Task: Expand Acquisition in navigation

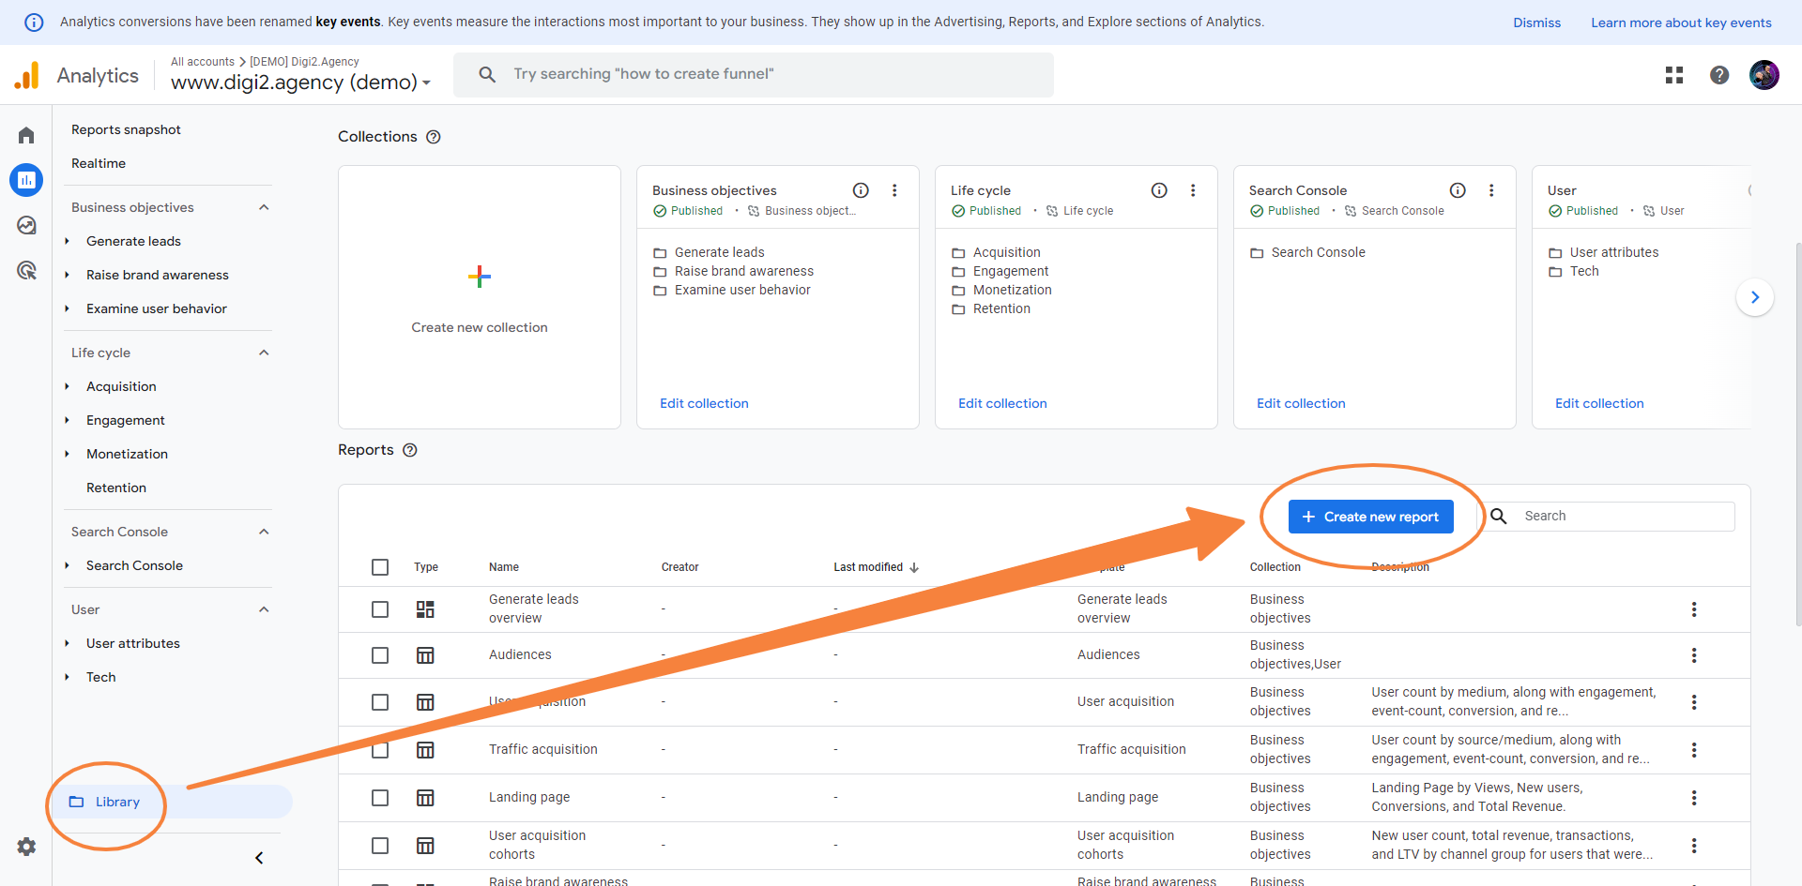Action: pos(67,386)
